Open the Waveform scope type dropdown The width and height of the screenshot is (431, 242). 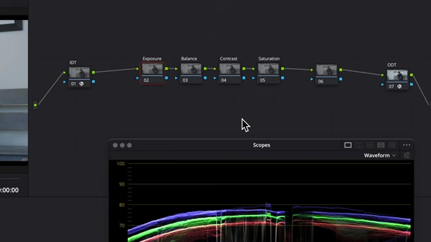pyautogui.click(x=380, y=155)
